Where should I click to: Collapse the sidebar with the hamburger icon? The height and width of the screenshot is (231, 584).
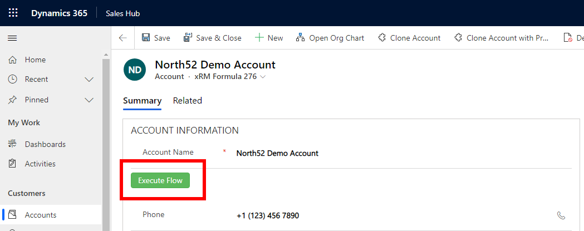[12, 38]
